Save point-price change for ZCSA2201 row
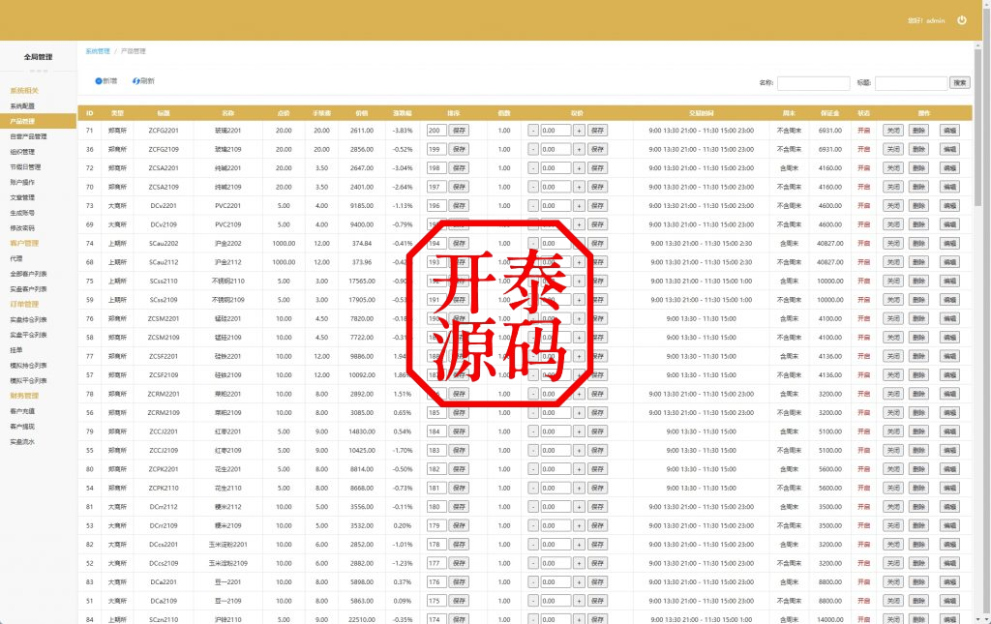 click(597, 168)
